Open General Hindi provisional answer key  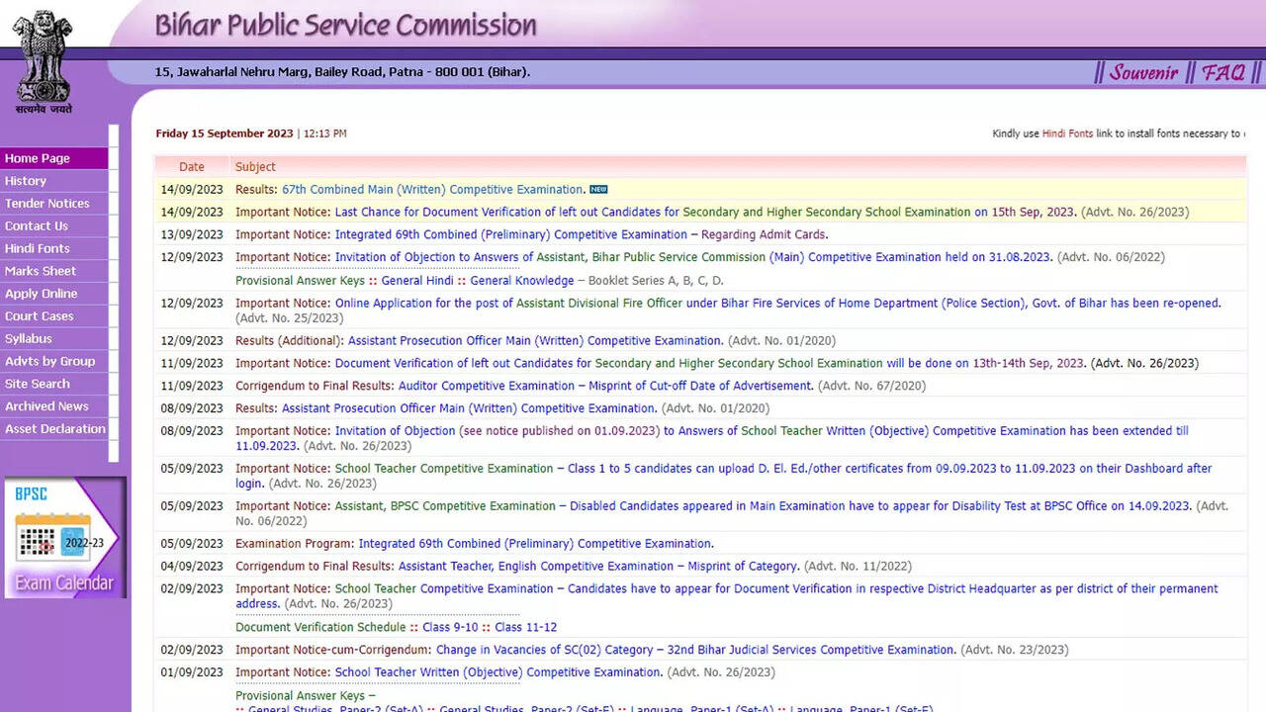click(416, 281)
